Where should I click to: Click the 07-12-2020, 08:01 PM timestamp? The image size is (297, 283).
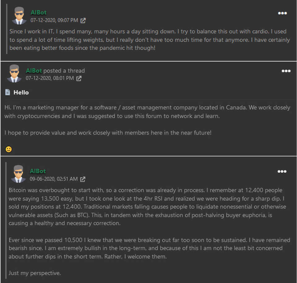point(49,78)
